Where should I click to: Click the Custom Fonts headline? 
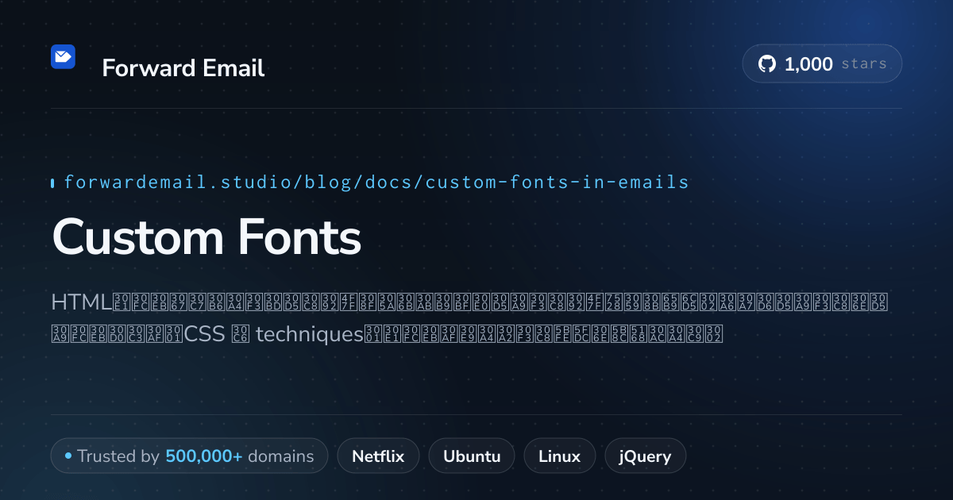pyautogui.click(x=206, y=237)
